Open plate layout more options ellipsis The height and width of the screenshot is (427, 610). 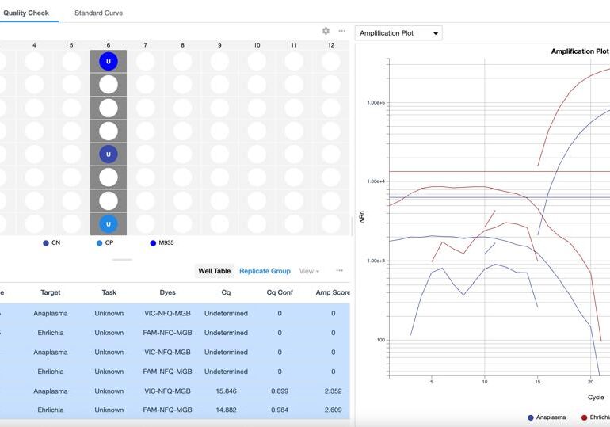coord(342,31)
